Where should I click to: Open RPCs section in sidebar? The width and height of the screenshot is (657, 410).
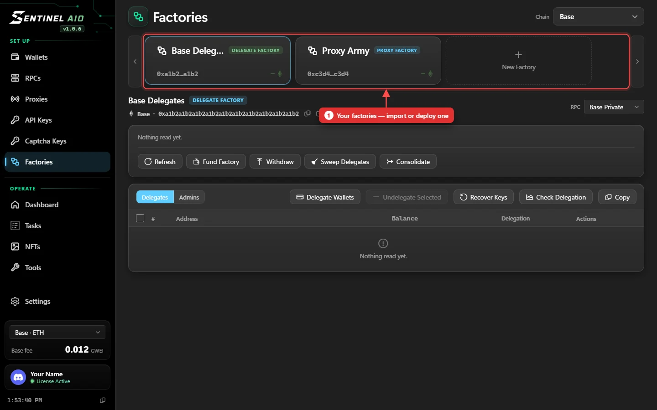click(57, 78)
